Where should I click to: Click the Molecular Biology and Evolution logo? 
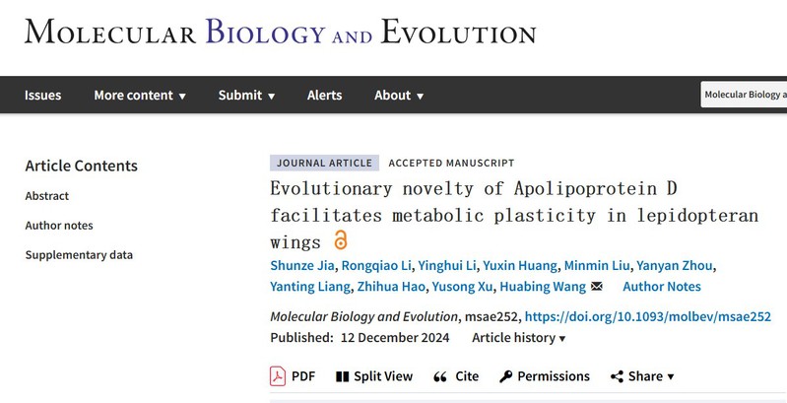point(281,32)
